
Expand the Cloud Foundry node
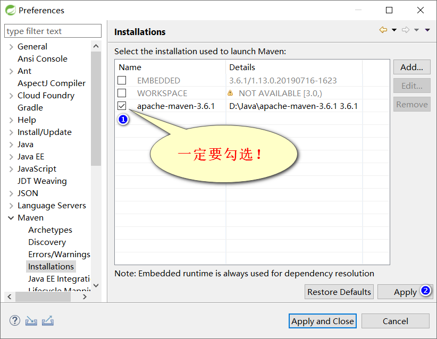click(11, 96)
